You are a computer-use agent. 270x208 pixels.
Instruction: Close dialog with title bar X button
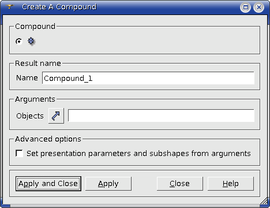tap(259, 8)
